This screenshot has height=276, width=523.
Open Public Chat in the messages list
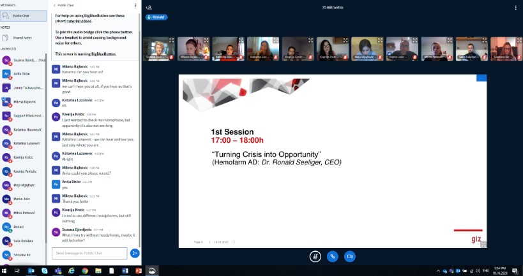click(24, 16)
